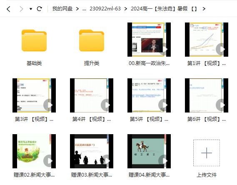
Task: Click the file name 赠课03.新闻大事...
Action: pos(92,175)
